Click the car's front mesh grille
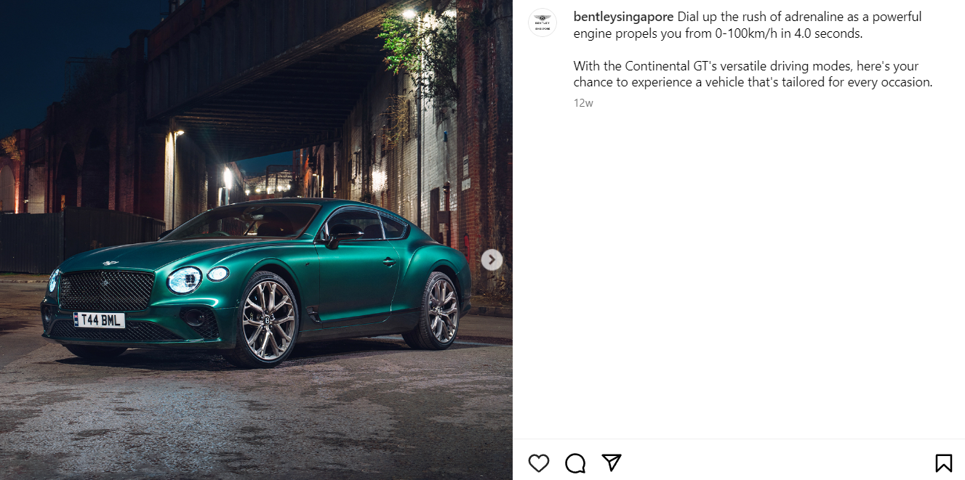The image size is (965, 480). (x=104, y=290)
